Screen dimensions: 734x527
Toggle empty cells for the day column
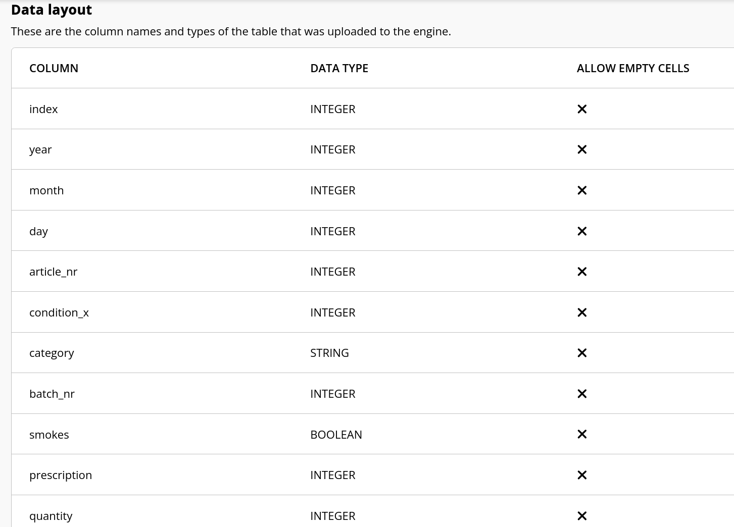click(581, 231)
